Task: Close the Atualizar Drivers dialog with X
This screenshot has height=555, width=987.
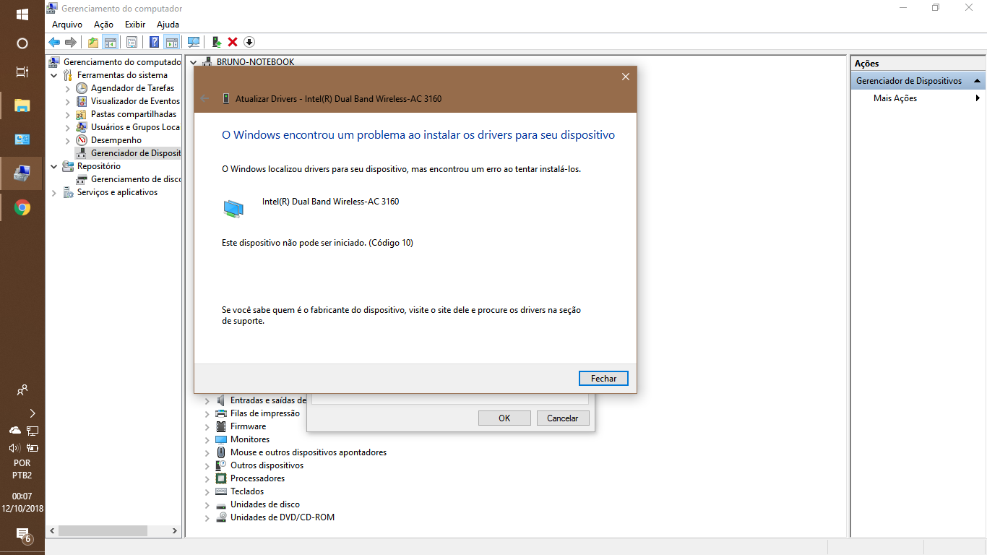Action: coord(626,77)
